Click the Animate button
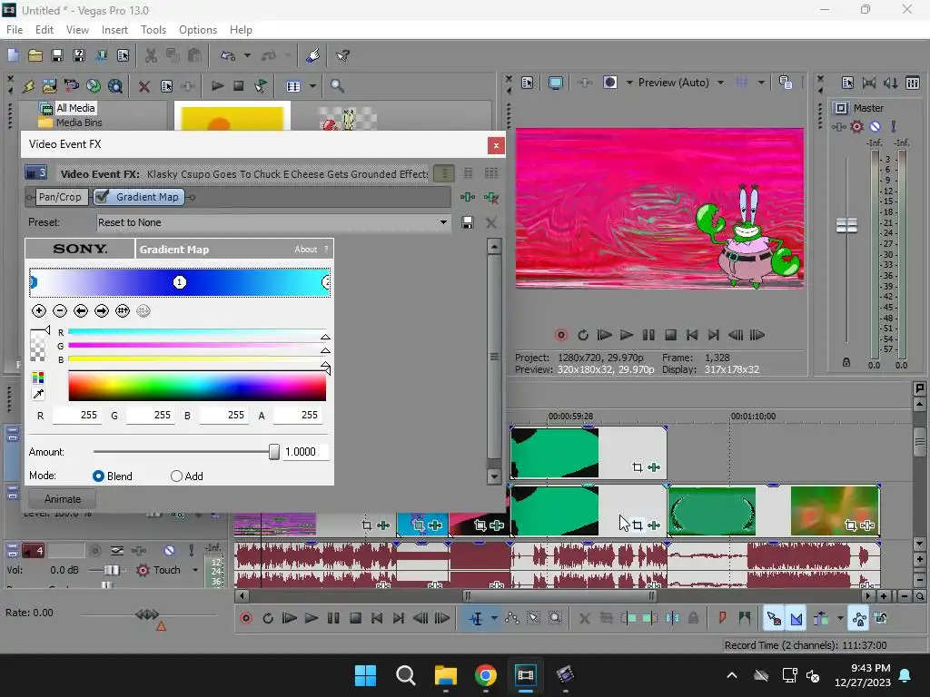The image size is (930, 697). tap(63, 499)
